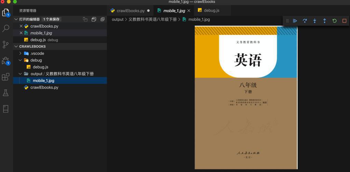Select crawlEbooks.py in open editors

[x=60, y=26]
